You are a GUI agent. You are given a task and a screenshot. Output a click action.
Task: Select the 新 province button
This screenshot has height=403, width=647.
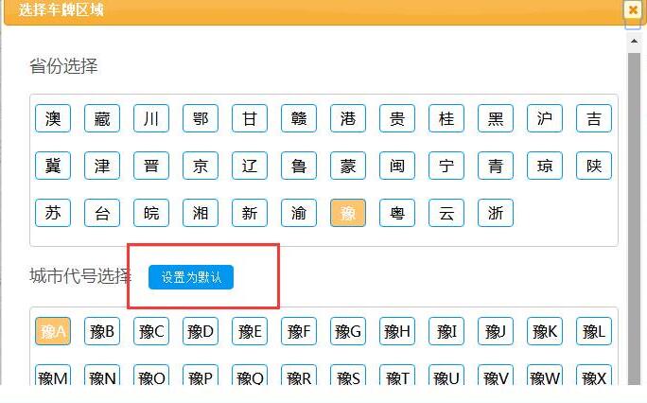point(250,213)
